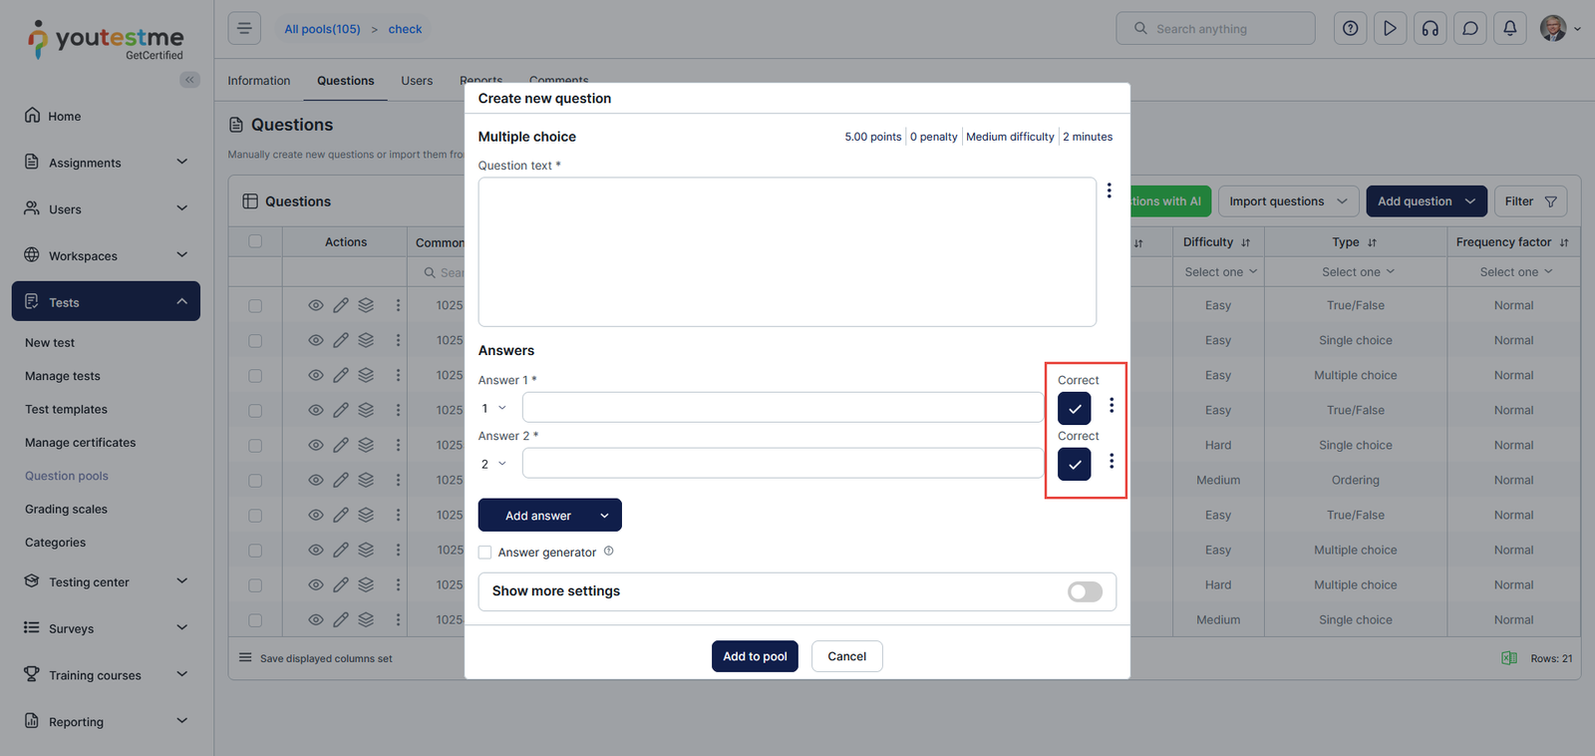Click the help question mark icon
The height and width of the screenshot is (756, 1595).
click(x=1350, y=29)
